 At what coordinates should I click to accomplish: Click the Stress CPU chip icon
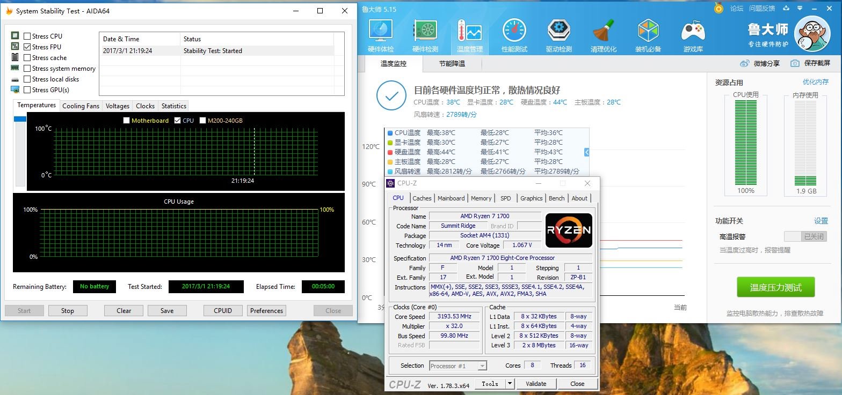point(15,36)
